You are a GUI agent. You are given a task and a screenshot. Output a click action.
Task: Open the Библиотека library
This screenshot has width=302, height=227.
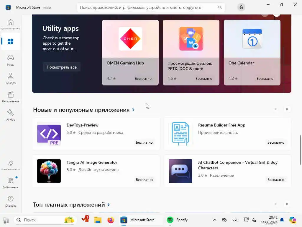click(x=11, y=183)
